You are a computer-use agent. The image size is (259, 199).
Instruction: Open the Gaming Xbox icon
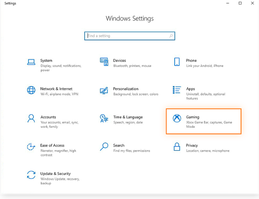[177, 118]
